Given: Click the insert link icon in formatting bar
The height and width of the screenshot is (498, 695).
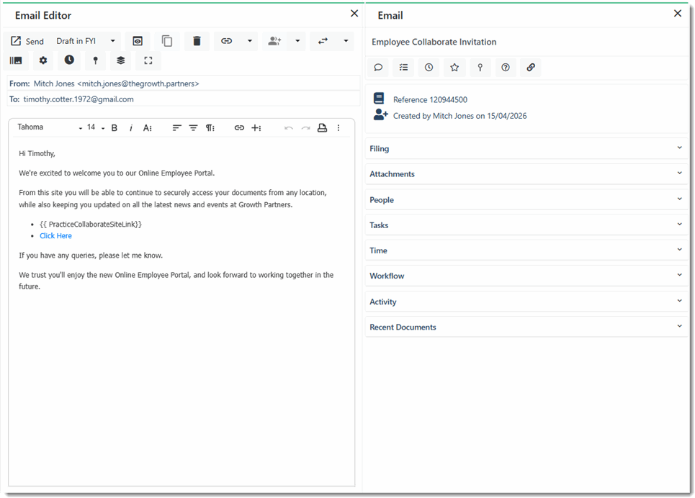Looking at the screenshot, I should 239,128.
